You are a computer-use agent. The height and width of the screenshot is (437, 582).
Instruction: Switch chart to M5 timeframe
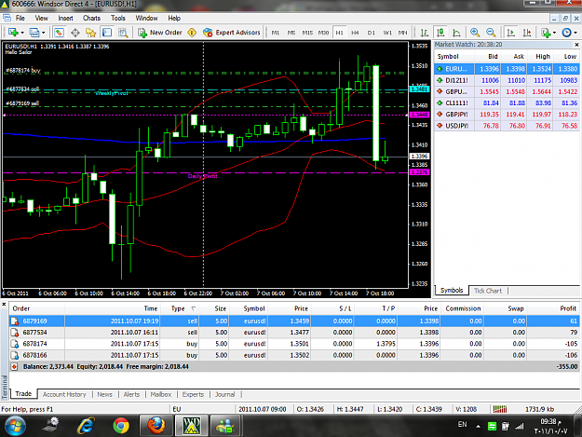tap(291, 33)
